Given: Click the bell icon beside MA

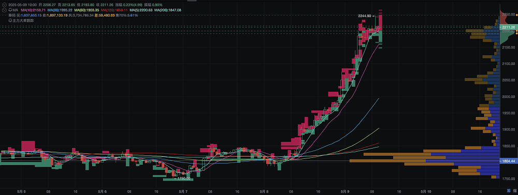Looking at the screenshot, I should [x=10, y=10].
